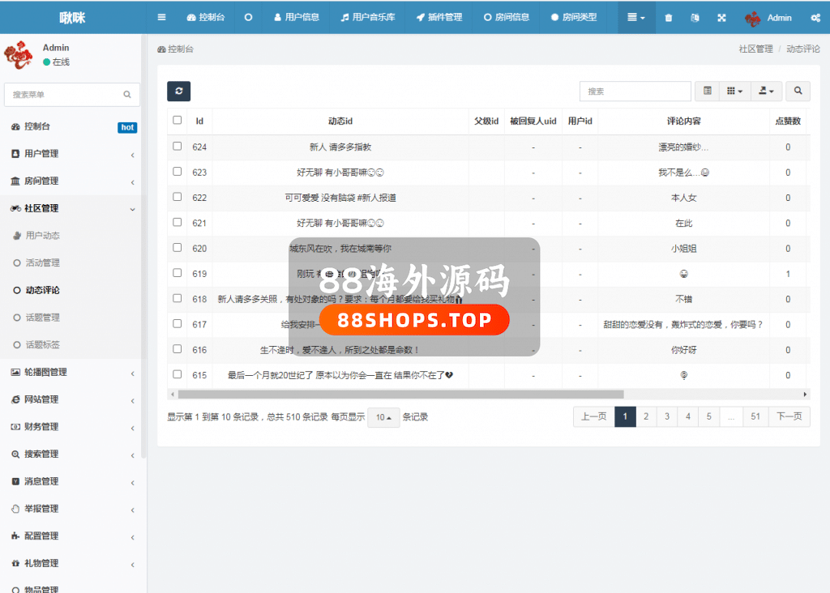Go to page 2 of records

tap(646, 416)
